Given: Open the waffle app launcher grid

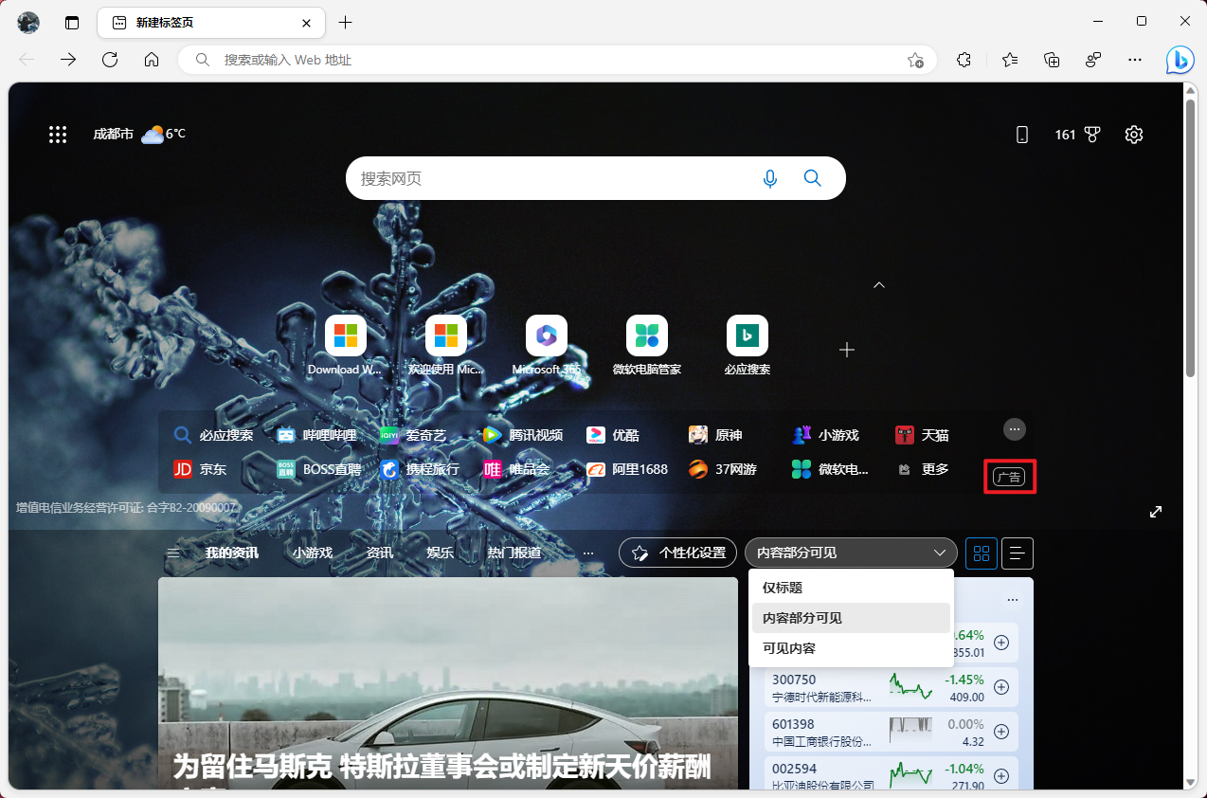Looking at the screenshot, I should pos(58,134).
